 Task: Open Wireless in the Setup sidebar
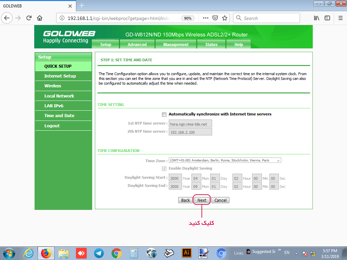(53, 86)
